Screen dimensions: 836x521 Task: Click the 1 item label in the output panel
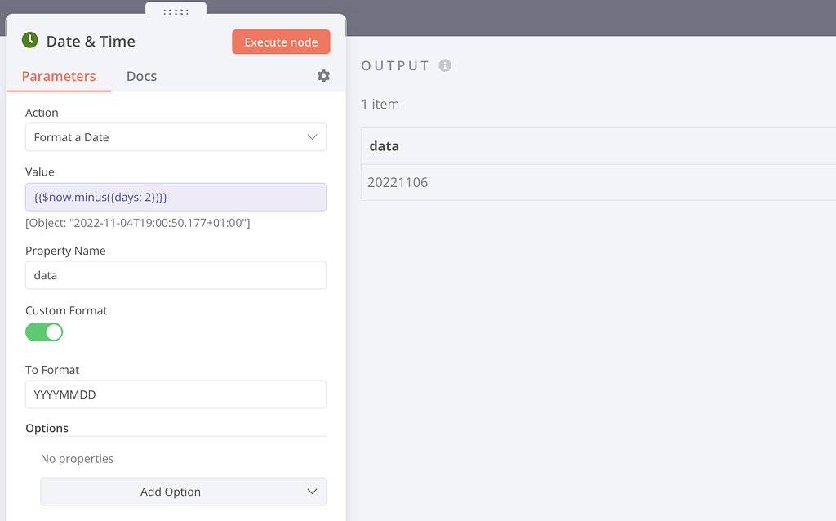[381, 104]
